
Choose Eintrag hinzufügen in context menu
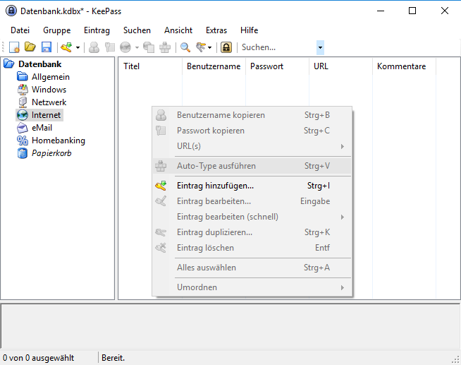tap(252, 186)
